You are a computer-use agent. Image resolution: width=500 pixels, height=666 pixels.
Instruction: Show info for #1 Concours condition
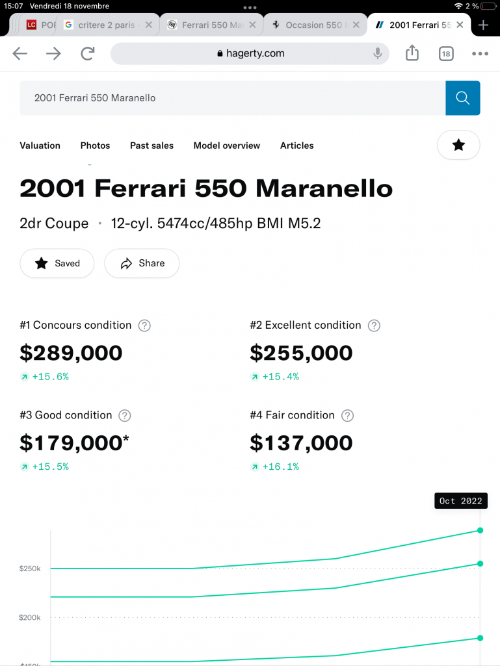144,326
